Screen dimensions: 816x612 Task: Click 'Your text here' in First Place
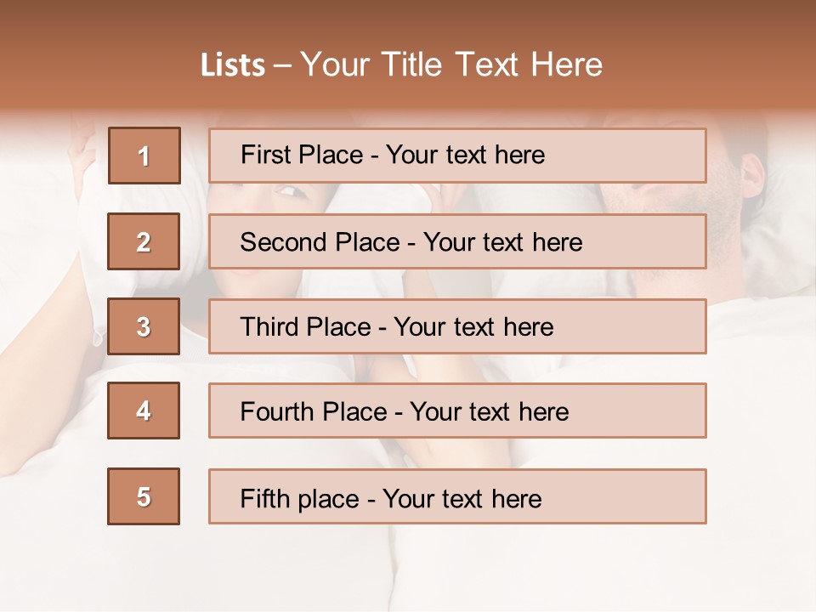465,156
